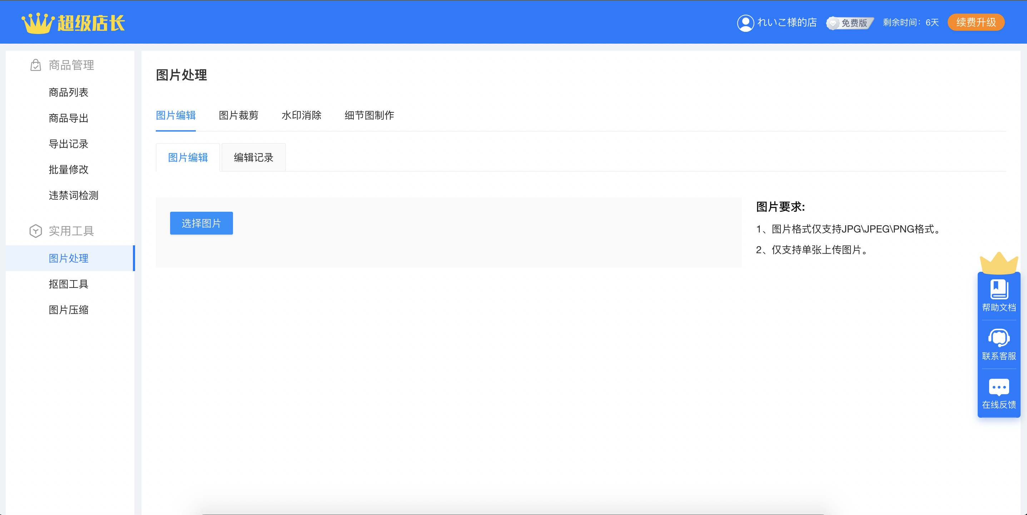Open the 帮助文档 book icon

(x=999, y=290)
